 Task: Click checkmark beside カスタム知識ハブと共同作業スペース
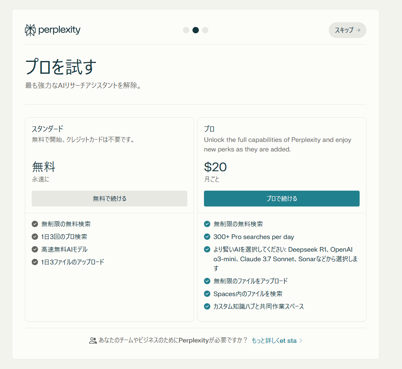click(x=207, y=306)
